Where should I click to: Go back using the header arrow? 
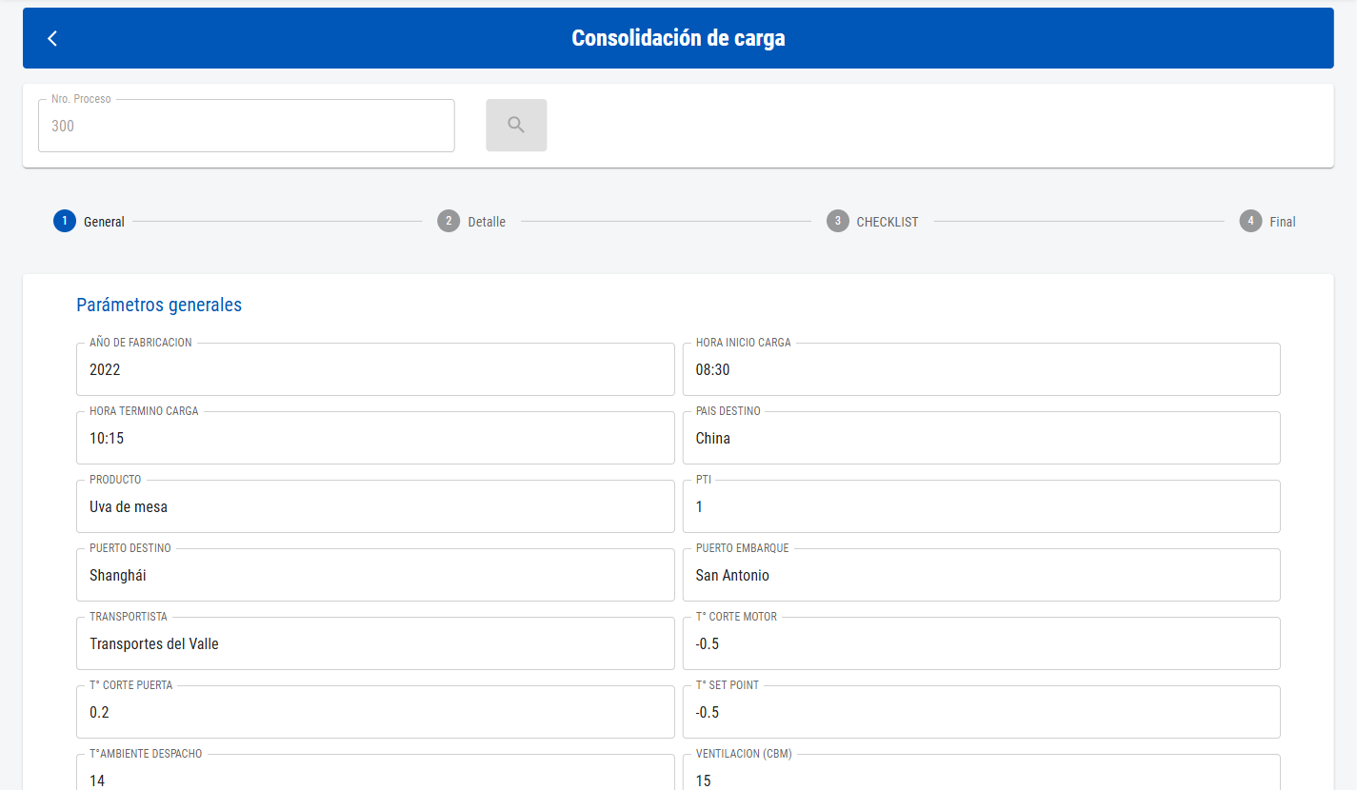tap(52, 38)
